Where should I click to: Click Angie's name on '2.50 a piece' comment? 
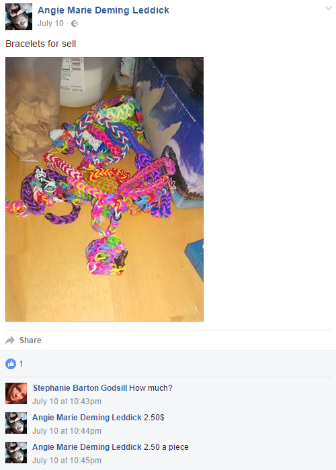pos(87,447)
